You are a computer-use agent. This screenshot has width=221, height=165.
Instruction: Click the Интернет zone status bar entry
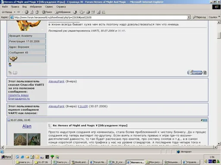184,152
